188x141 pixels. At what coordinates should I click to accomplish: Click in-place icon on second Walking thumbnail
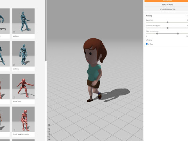click(x=14, y=65)
